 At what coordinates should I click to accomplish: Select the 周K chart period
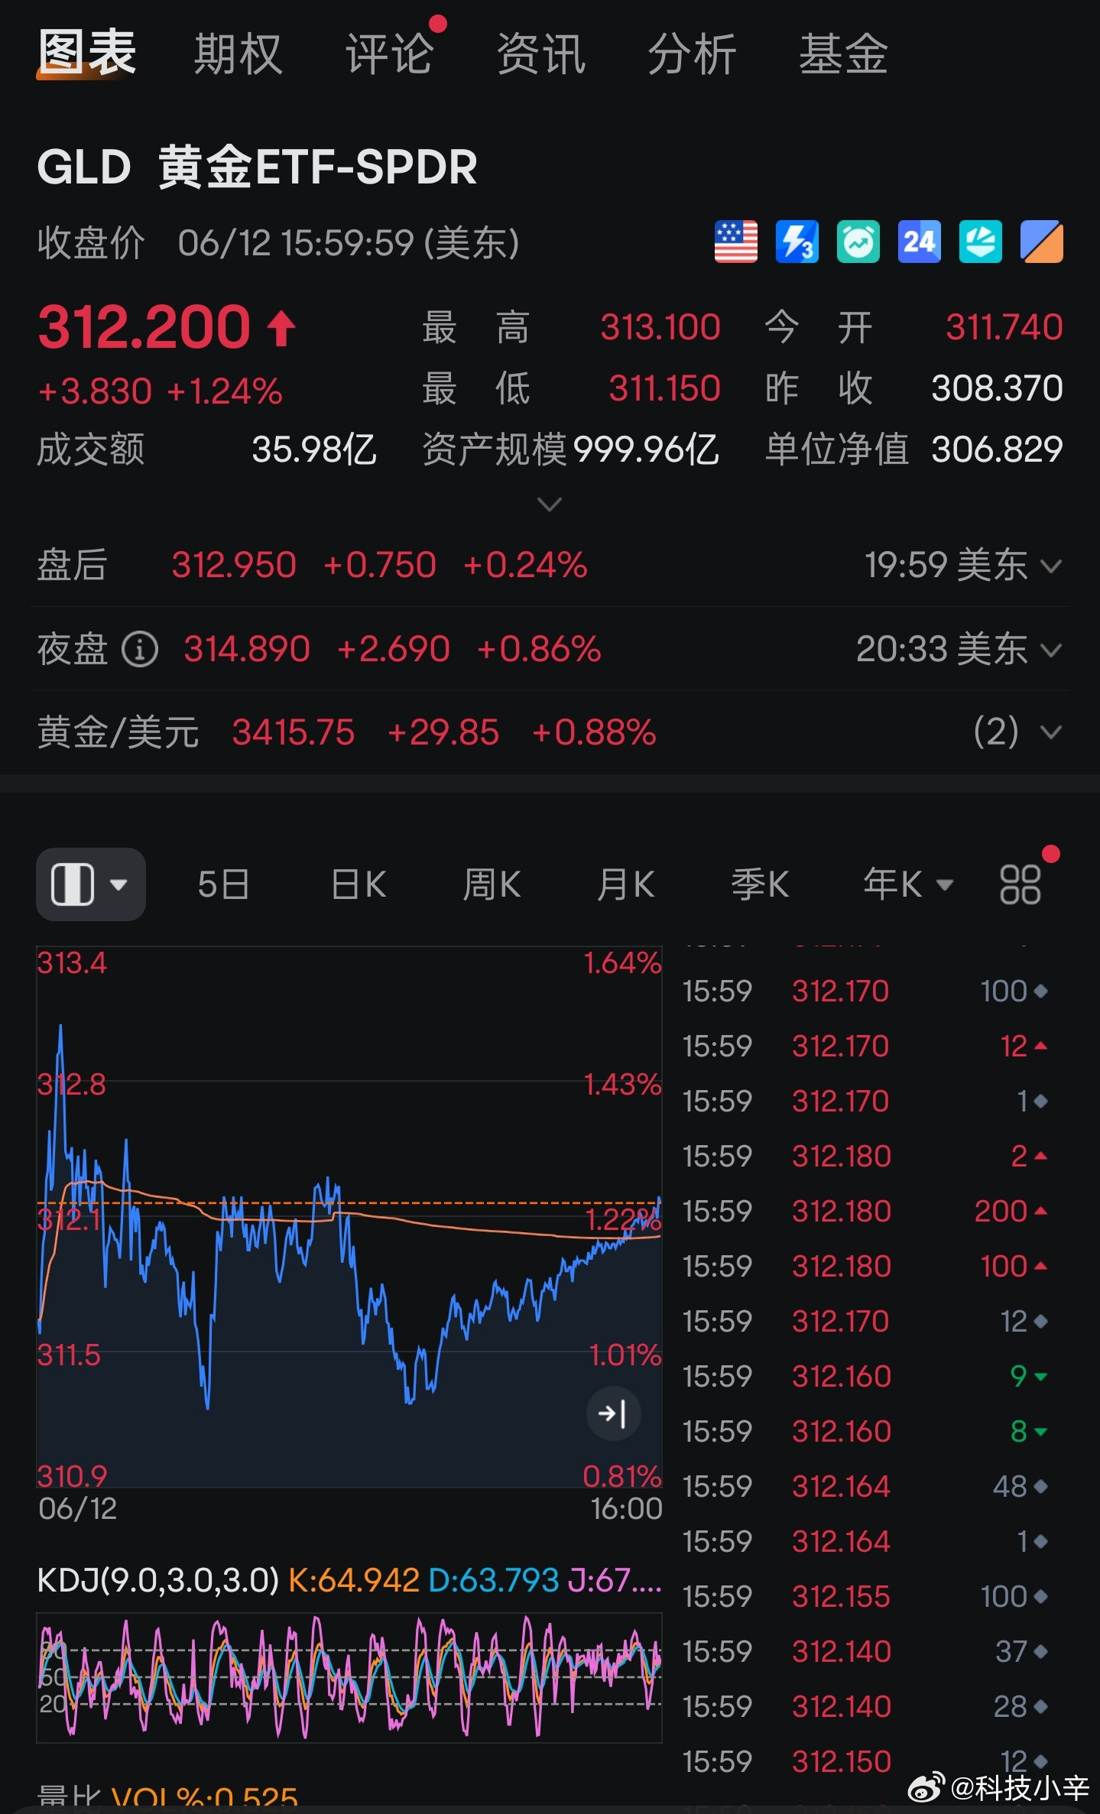492,884
